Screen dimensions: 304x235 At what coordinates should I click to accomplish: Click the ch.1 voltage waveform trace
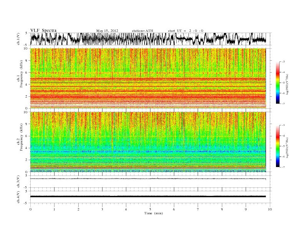[x=148, y=39]
